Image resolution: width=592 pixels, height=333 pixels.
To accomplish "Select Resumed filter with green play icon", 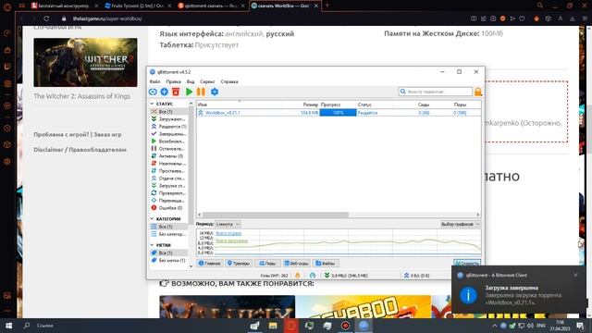I will (168, 142).
